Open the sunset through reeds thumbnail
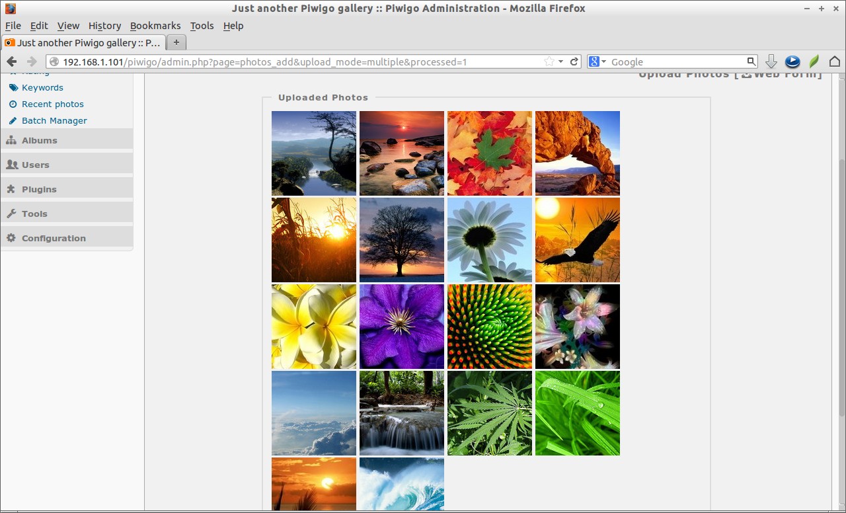This screenshot has width=846, height=513. [x=314, y=240]
